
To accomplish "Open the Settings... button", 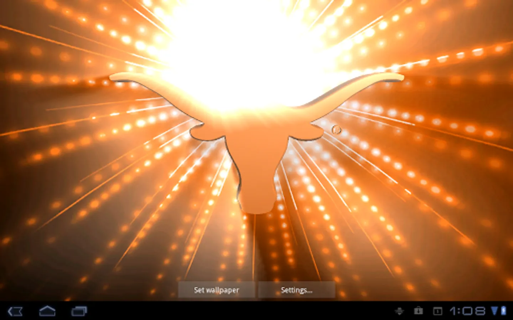I will coord(297,290).
